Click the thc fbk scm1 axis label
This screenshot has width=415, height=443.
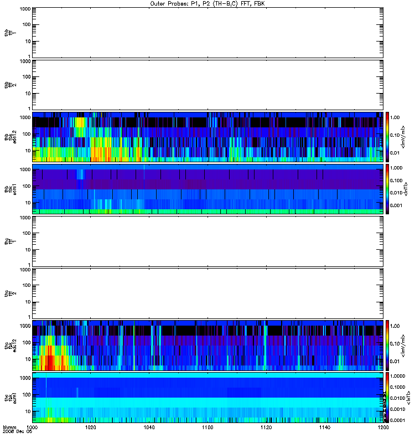[x=10, y=398]
